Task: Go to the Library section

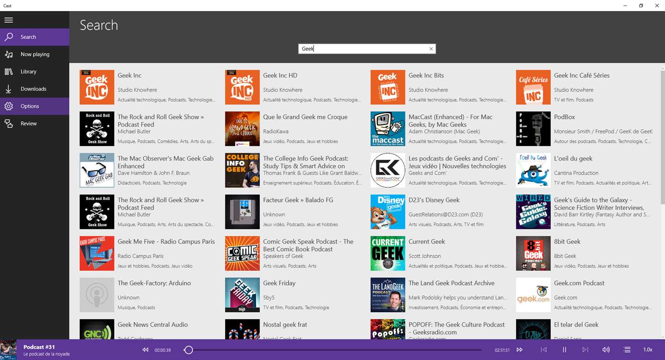Action: [x=35, y=72]
